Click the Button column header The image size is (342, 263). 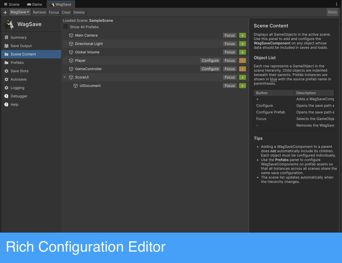(274, 93)
